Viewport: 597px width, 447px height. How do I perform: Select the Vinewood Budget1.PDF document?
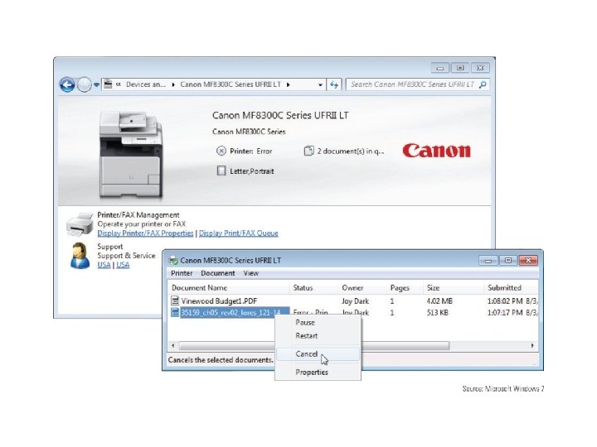coord(219,301)
